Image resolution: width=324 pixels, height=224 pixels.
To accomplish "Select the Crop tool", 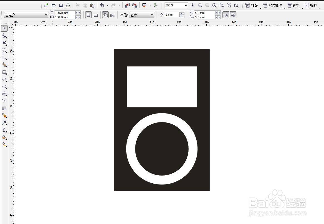I will 4,43.
